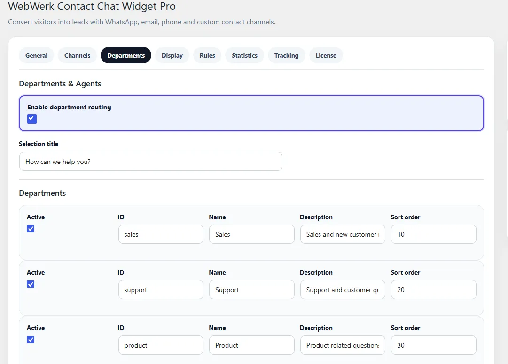Image resolution: width=508 pixels, height=364 pixels.
Task: Go to the Rules tab
Action: click(207, 55)
